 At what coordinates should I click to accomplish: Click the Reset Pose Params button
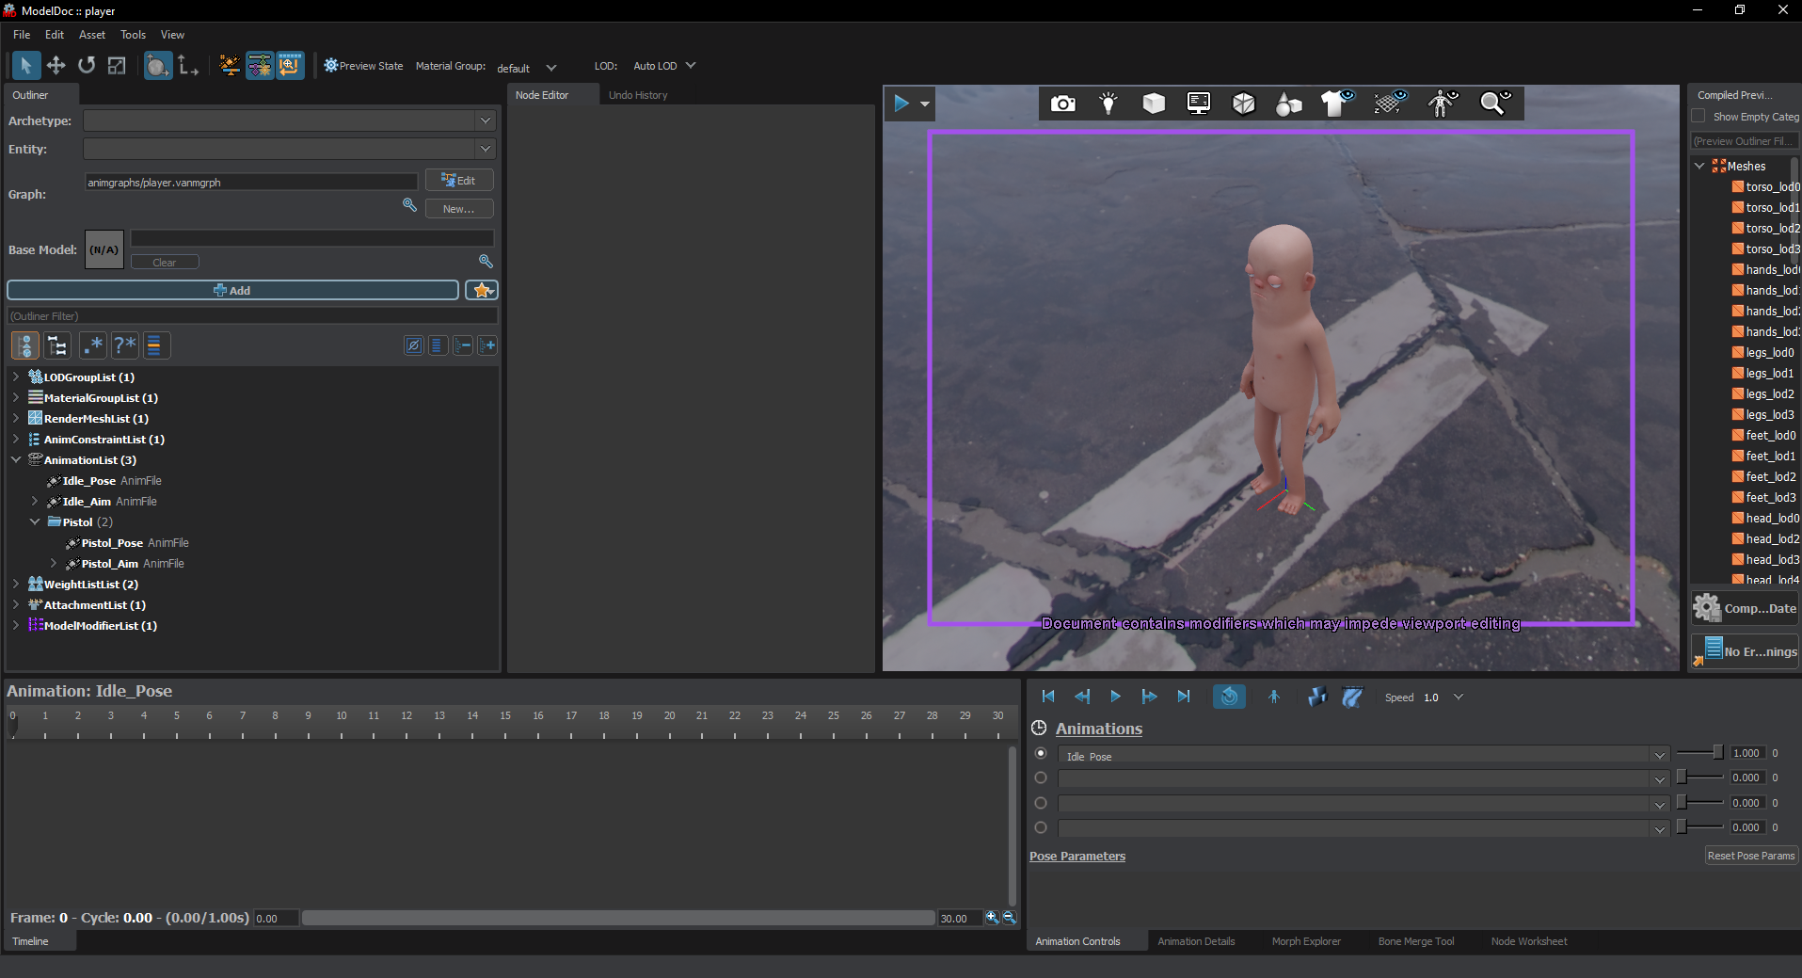tap(1750, 855)
